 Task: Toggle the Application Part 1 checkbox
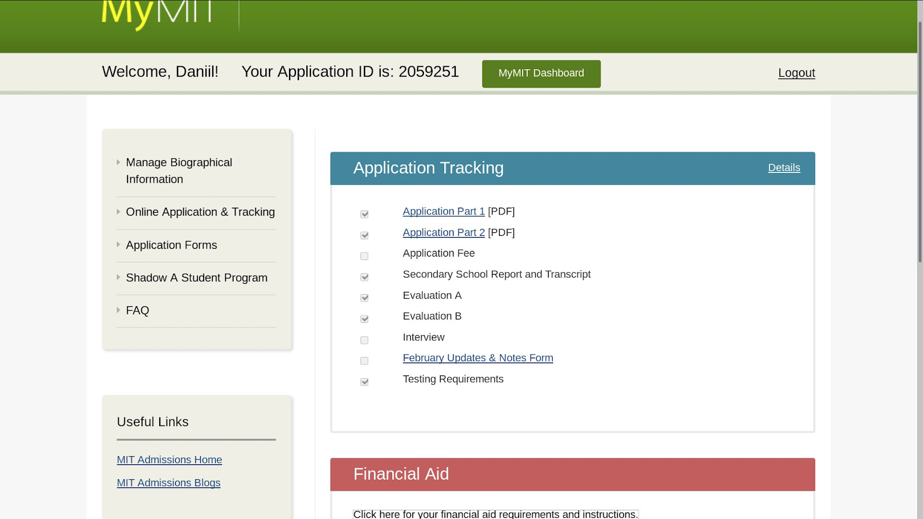(x=365, y=214)
